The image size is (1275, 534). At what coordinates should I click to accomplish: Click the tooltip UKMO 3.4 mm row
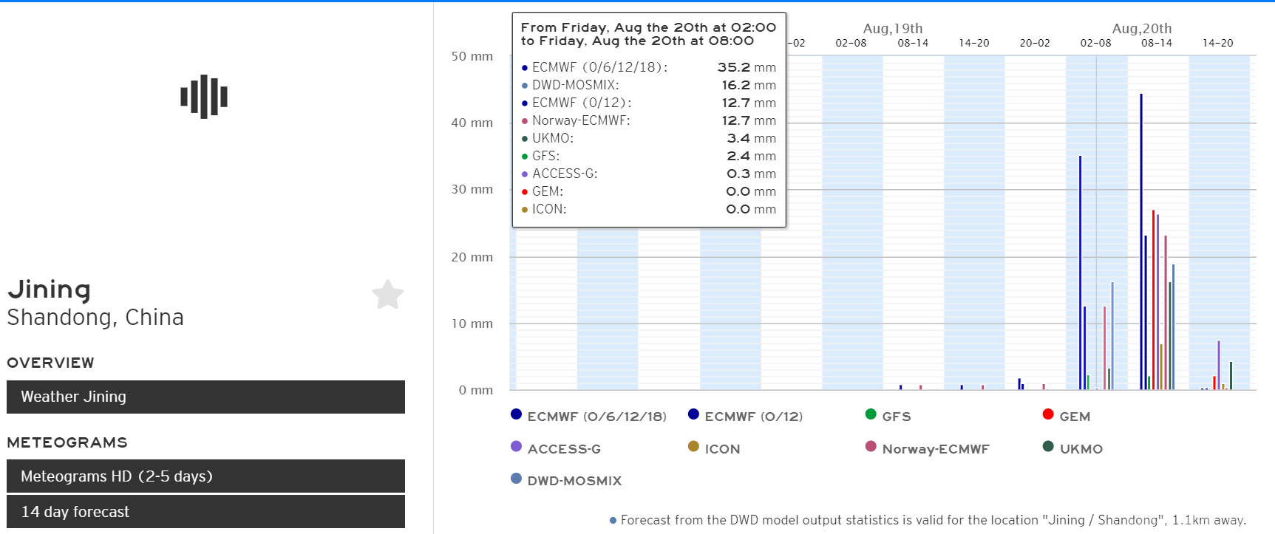(649, 138)
